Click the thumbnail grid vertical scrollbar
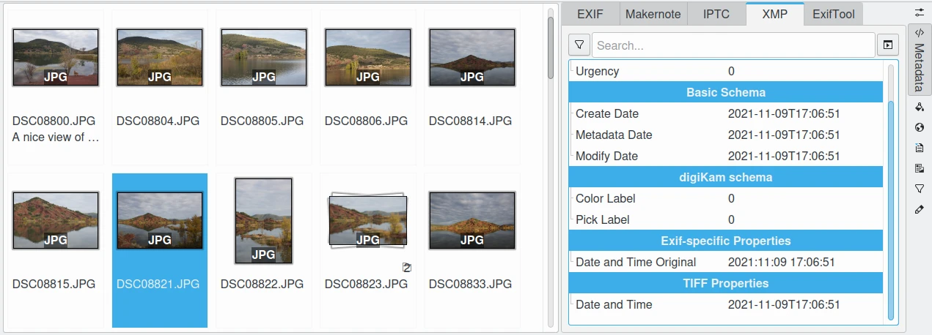This screenshot has width=932, height=335. pyautogui.click(x=551, y=48)
